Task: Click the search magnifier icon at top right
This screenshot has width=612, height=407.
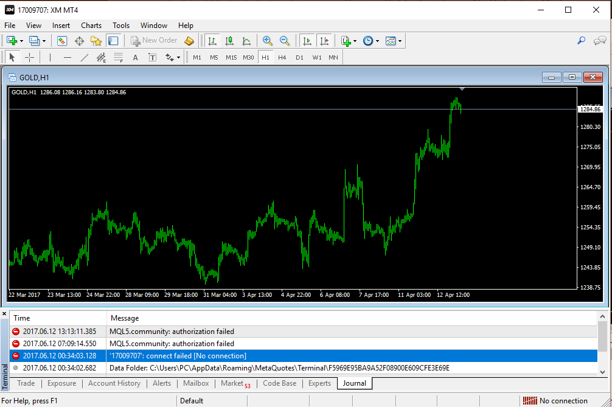Action: tap(581, 41)
